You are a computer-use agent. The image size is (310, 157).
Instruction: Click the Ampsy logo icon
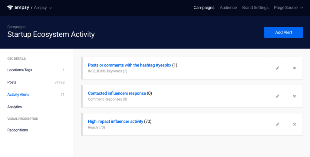click(x=10, y=8)
